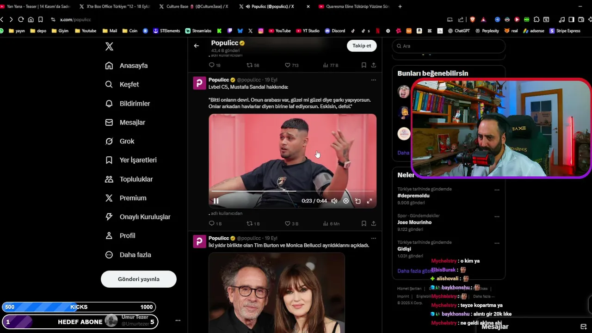Repost the Lvbel C5 post
The width and height of the screenshot is (592, 333).
[253, 223]
